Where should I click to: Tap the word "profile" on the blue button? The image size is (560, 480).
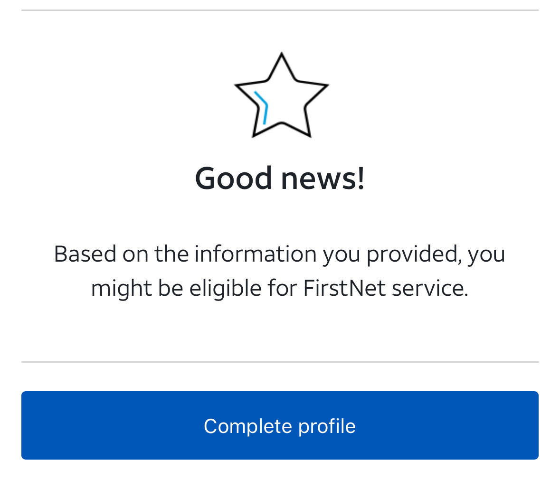pyautogui.click(x=327, y=426)
